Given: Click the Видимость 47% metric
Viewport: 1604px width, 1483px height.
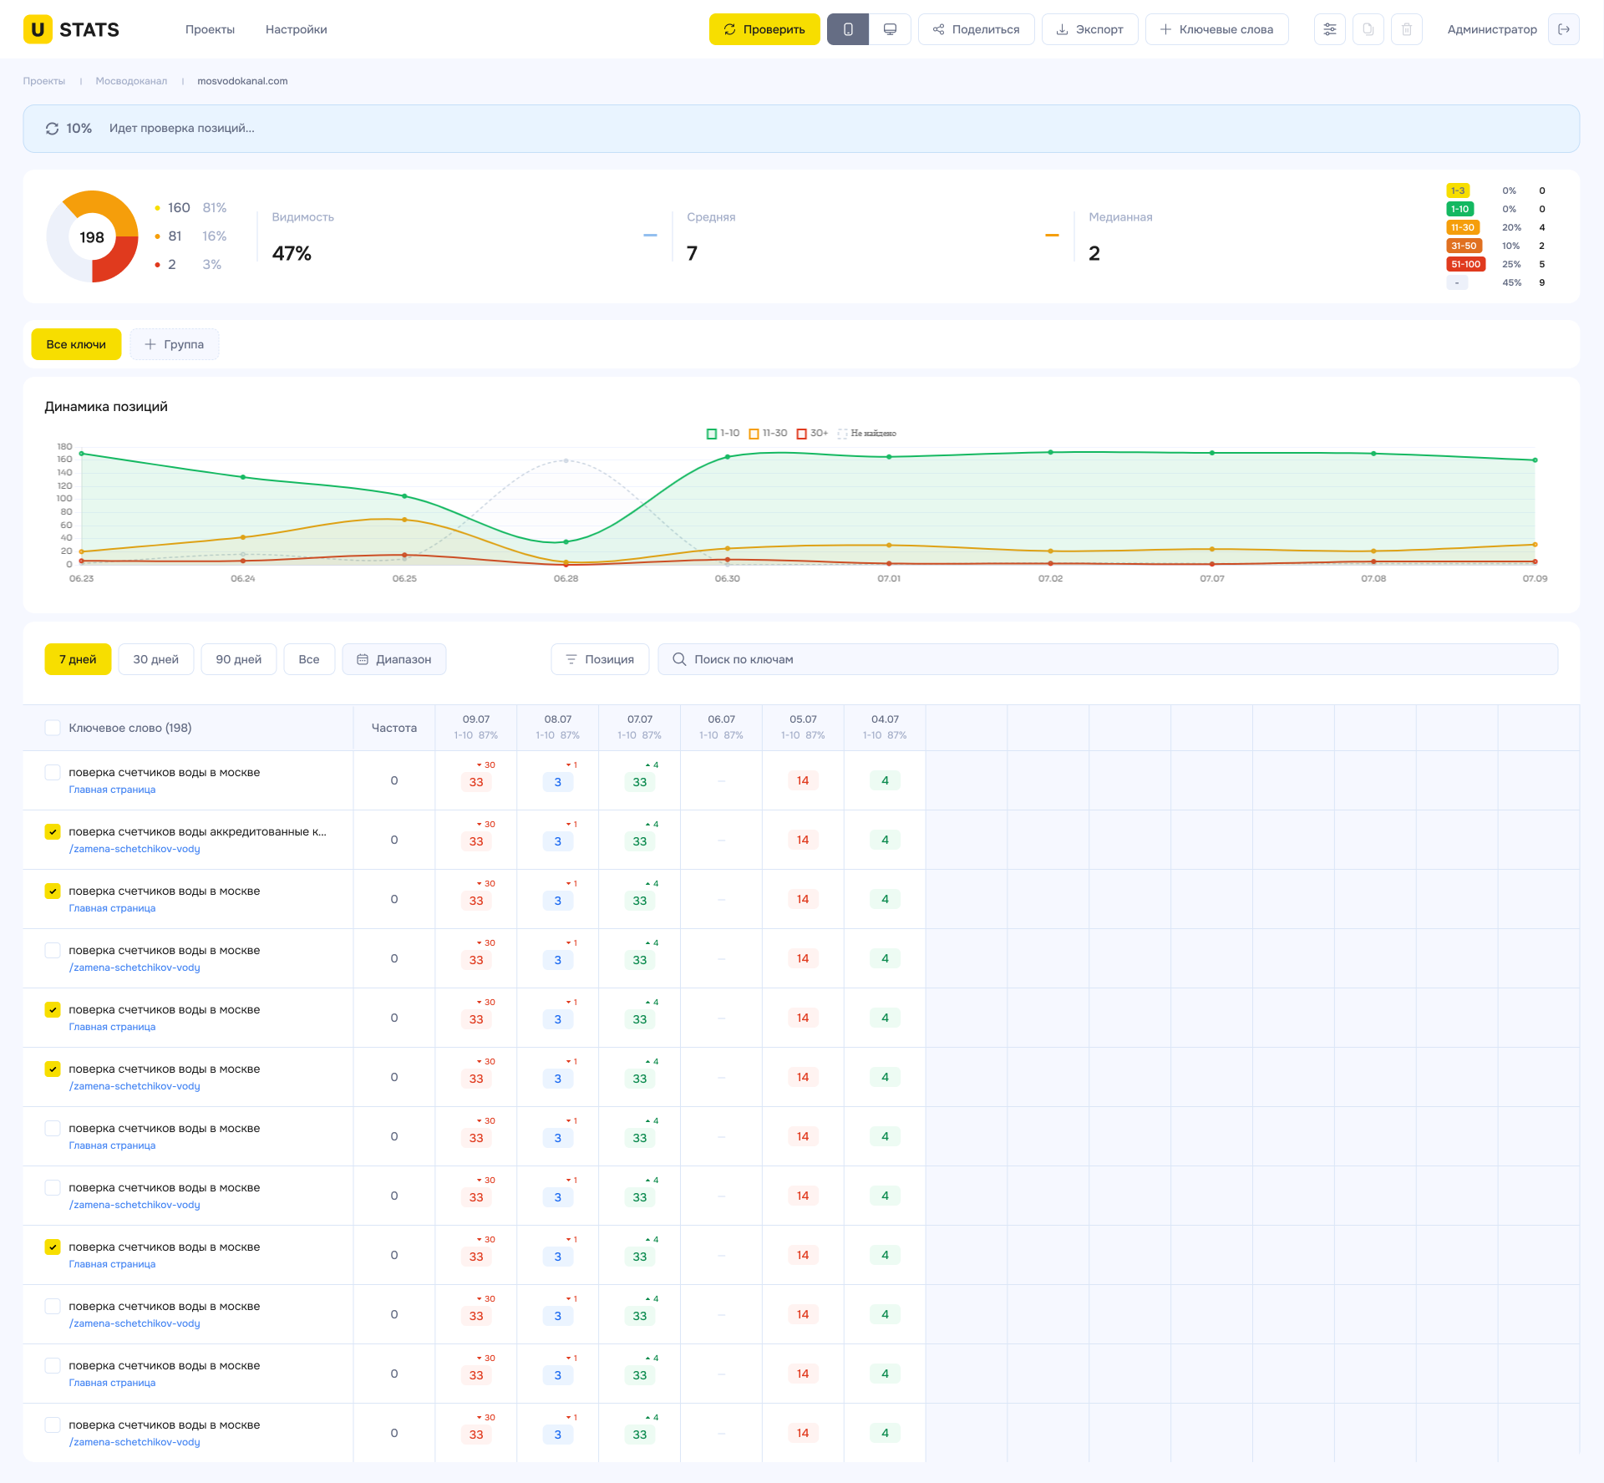Looking at the screenshot, I should click(x=302, y=237).
